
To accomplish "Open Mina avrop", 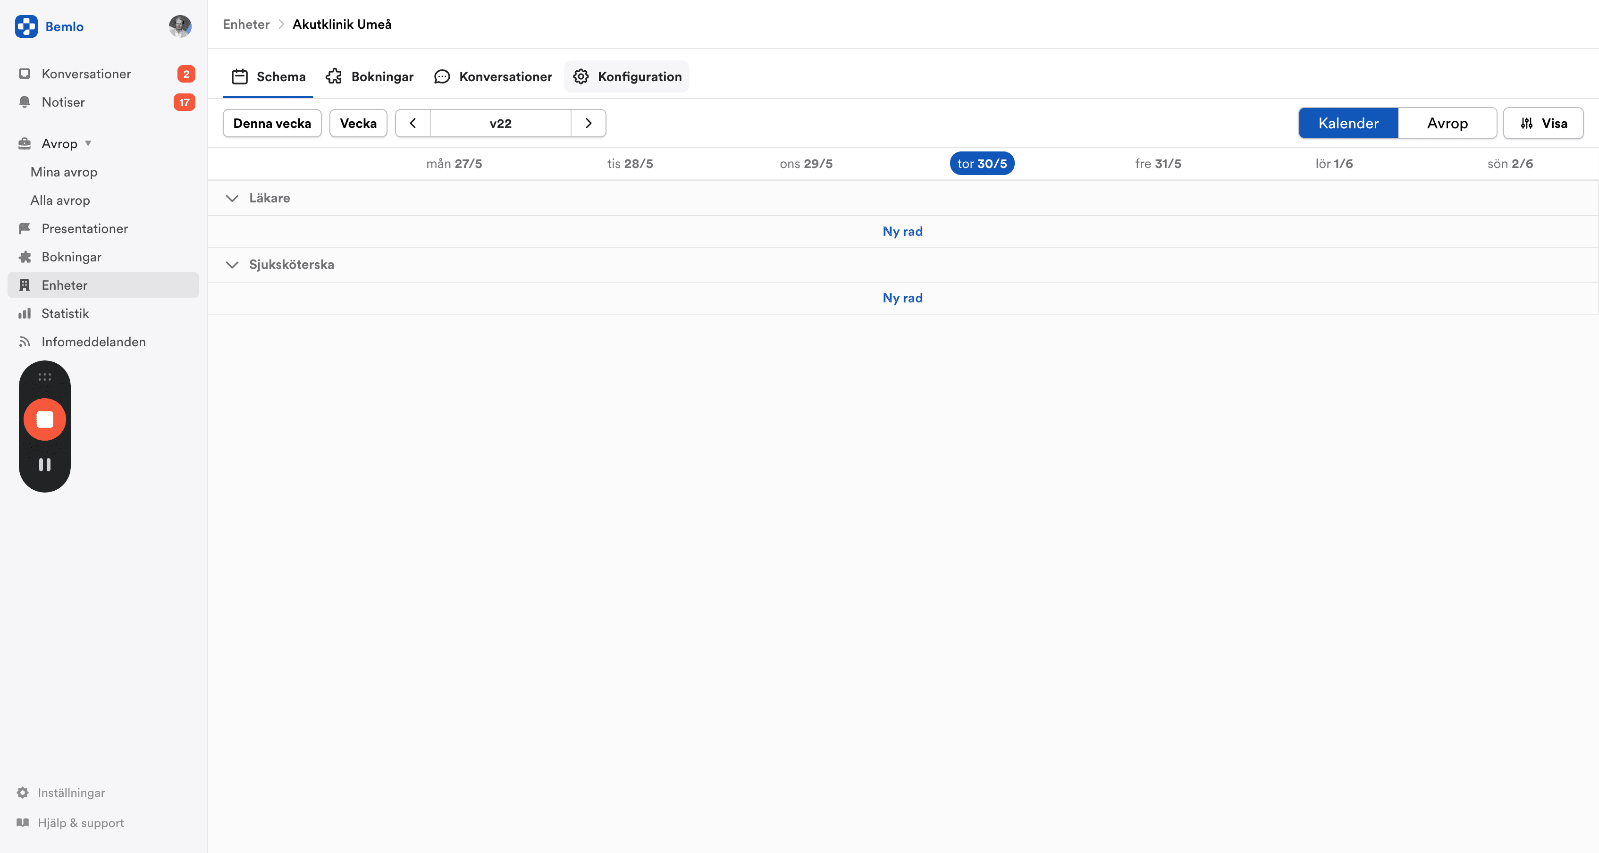I will click(64, 172).
